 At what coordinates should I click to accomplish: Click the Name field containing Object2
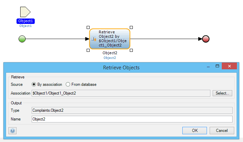(132, 119)
